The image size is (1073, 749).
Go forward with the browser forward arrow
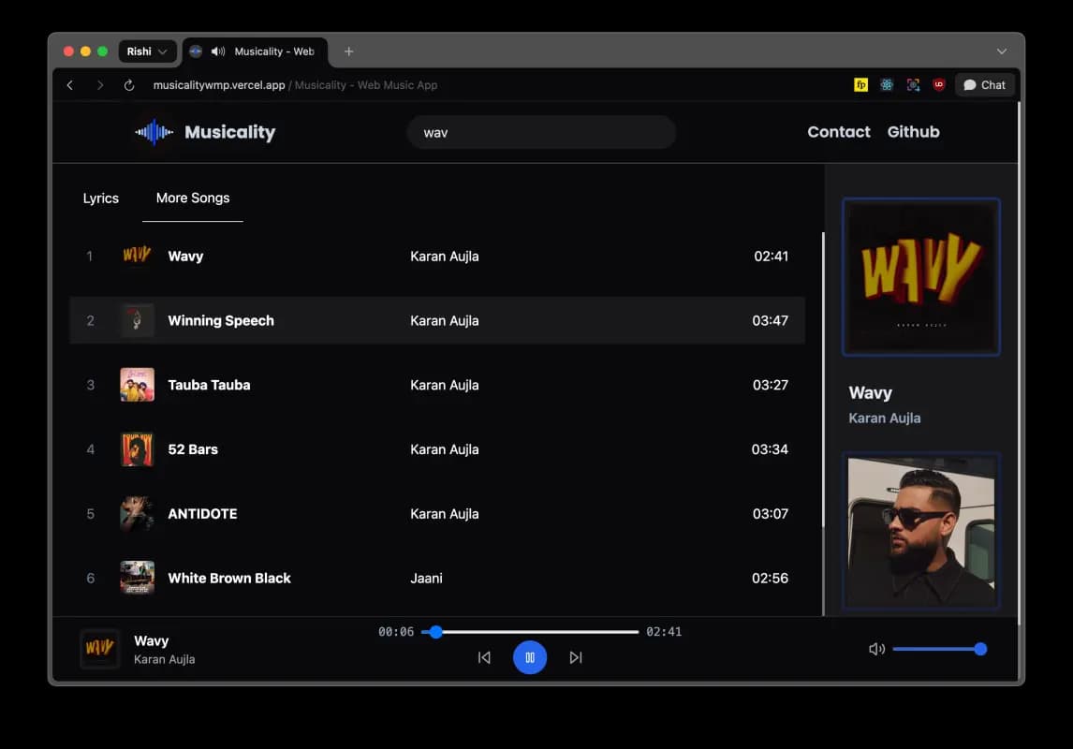pyautogui.click(x=100, y=85)
